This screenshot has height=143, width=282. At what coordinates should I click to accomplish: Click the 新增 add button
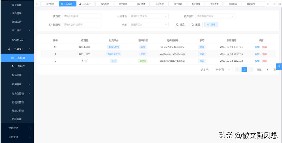[211, 25]
